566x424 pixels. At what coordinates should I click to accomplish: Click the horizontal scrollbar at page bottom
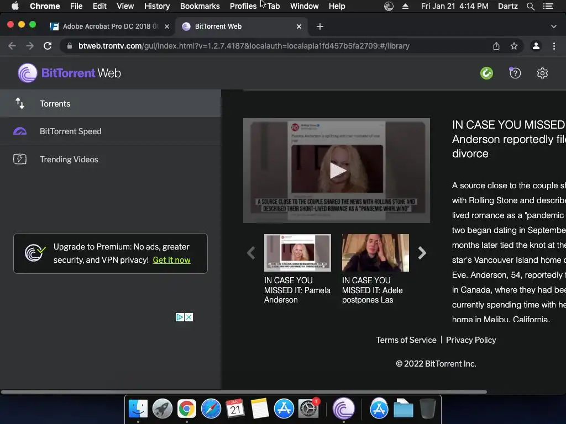click(244, 391)
